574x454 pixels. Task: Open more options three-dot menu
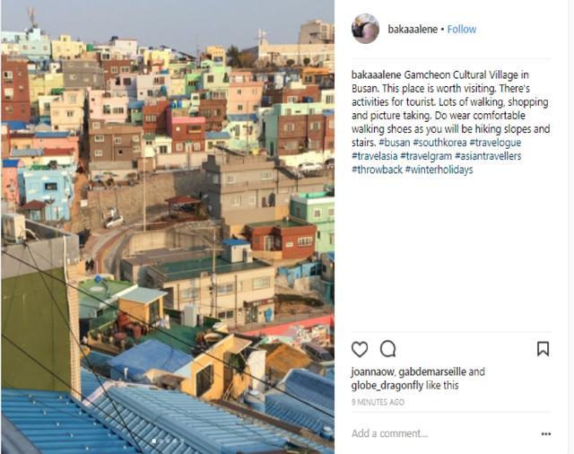pyautogui.click(x=546, y=434)
